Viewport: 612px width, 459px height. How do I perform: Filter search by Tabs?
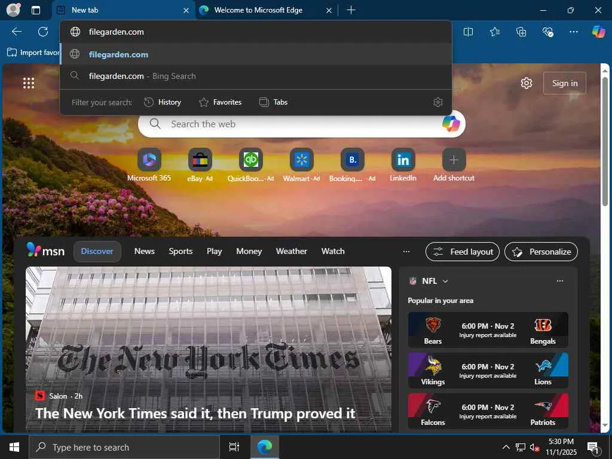click(x=273, y=102)
